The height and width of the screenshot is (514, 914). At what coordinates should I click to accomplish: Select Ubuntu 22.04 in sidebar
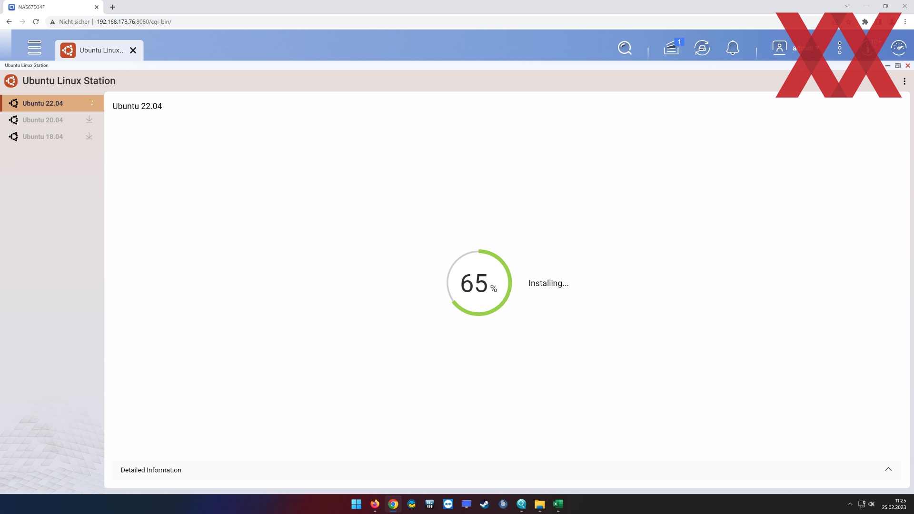point(42,103)
